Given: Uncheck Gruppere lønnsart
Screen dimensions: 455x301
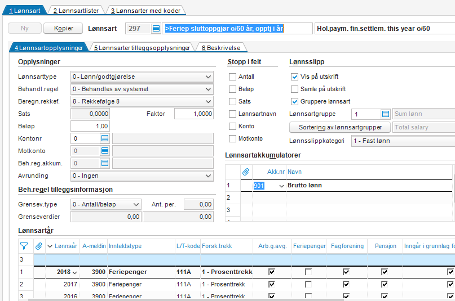Looking at the screenshot, I should [x=294, y=102].
